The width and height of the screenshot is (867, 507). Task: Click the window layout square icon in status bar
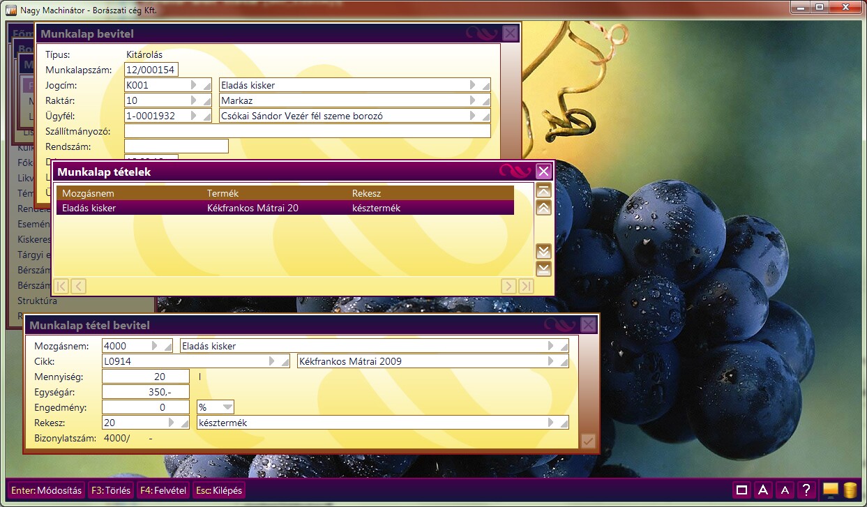tap(743, 490)
